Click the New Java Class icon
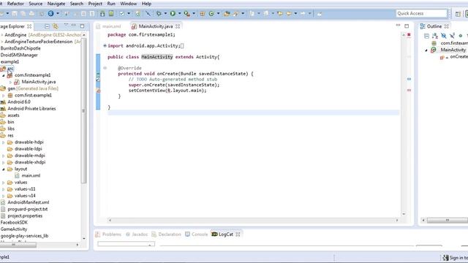This screenshot has width=468, height=263. click(211, 13)
